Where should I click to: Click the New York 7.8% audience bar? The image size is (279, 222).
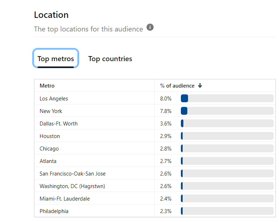point(227,111)
